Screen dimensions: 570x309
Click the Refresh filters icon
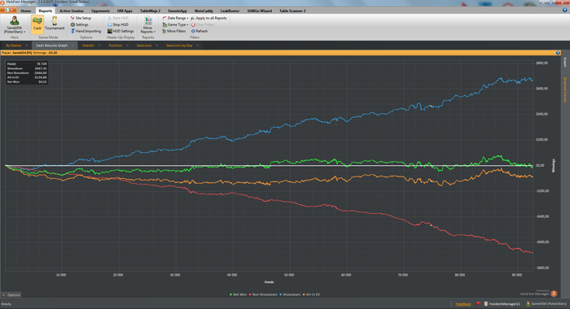(194, 31)
